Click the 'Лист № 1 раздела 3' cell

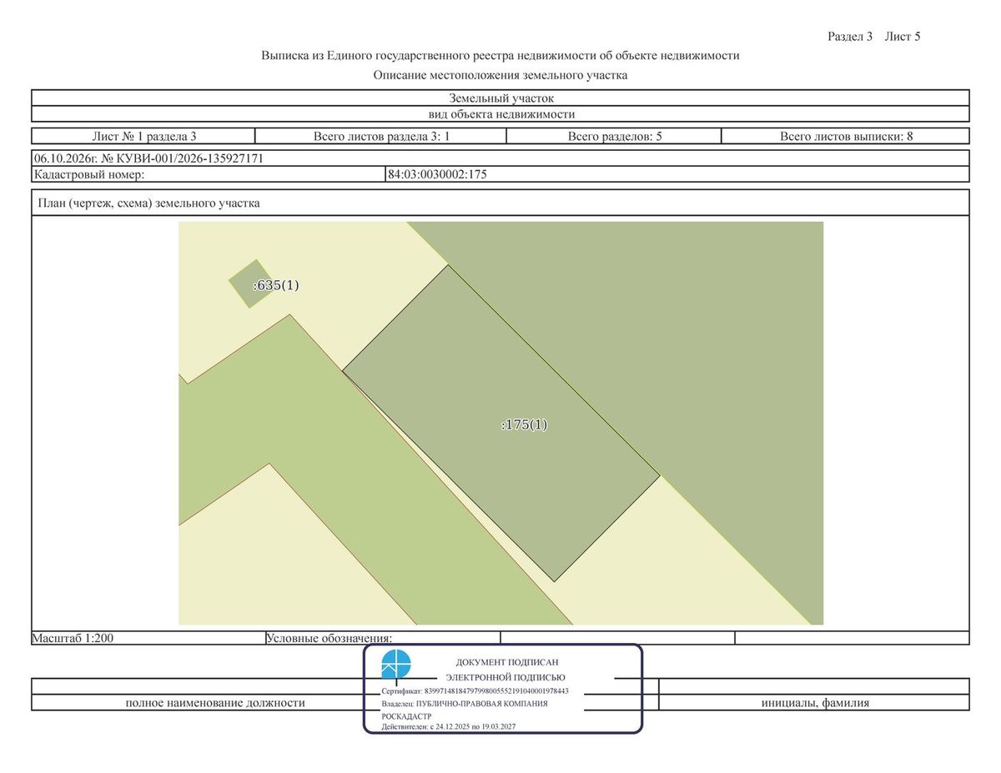point(143,136)
